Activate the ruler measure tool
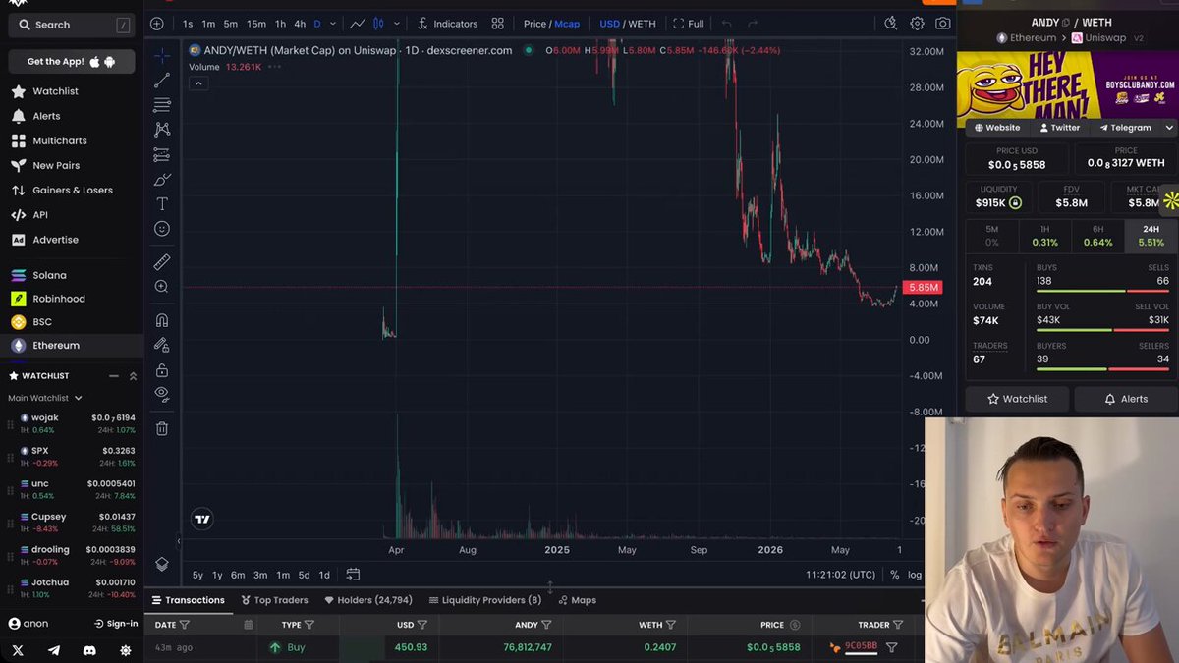This screenshot has height=663, width=1179. (162, 262)
